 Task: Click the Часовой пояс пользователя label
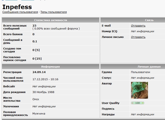(x=13, y=79)
